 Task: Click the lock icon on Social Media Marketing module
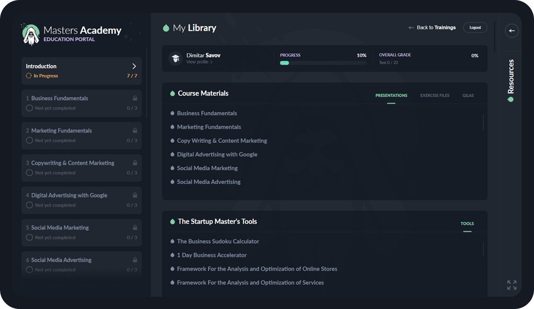135,228
